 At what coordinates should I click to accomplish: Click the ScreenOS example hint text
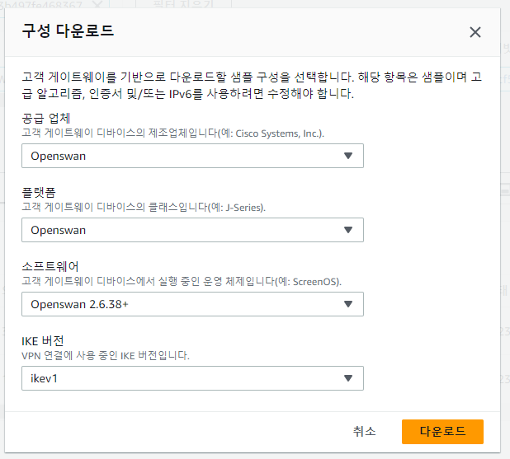point(182,281)
